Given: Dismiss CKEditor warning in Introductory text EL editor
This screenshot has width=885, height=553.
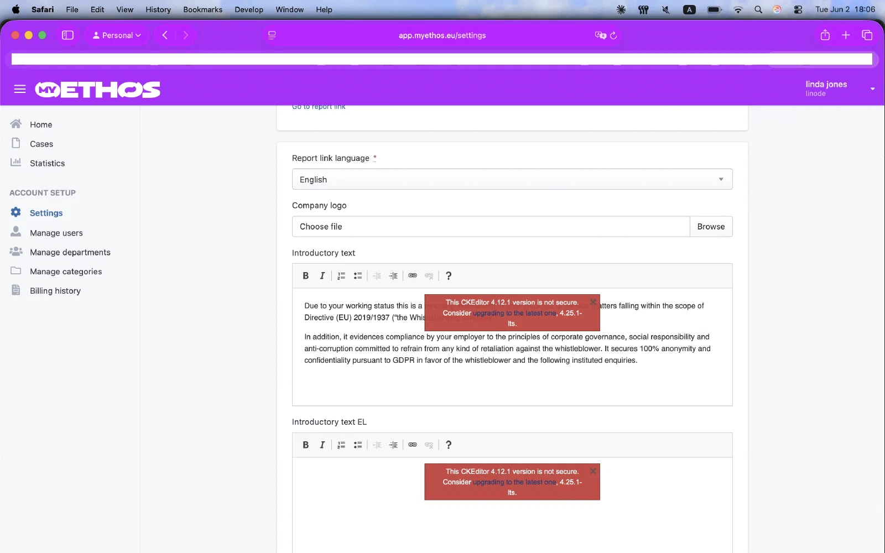Looking at the screenshot, I should (x=593, y=471).
